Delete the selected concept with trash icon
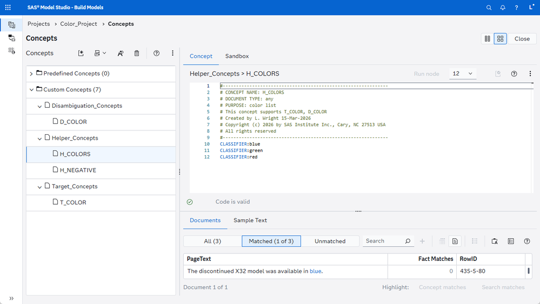Screen dimensions: 540x304 137,53
